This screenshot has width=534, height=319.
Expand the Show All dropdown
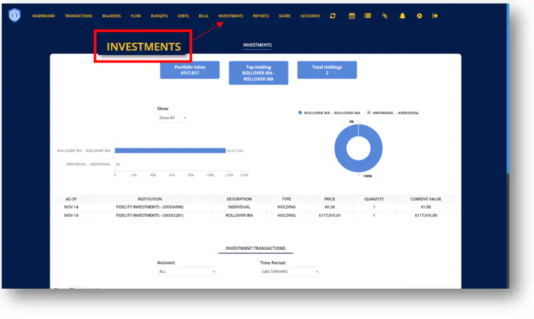[172, 118]
